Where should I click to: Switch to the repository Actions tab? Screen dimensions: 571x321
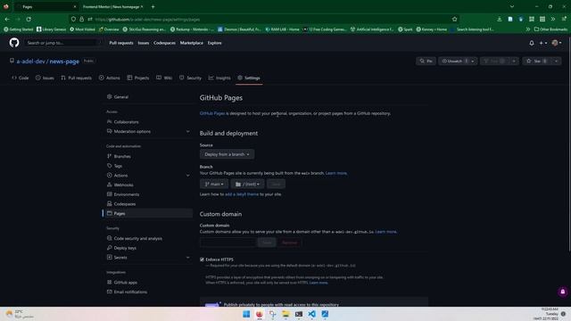109,78
